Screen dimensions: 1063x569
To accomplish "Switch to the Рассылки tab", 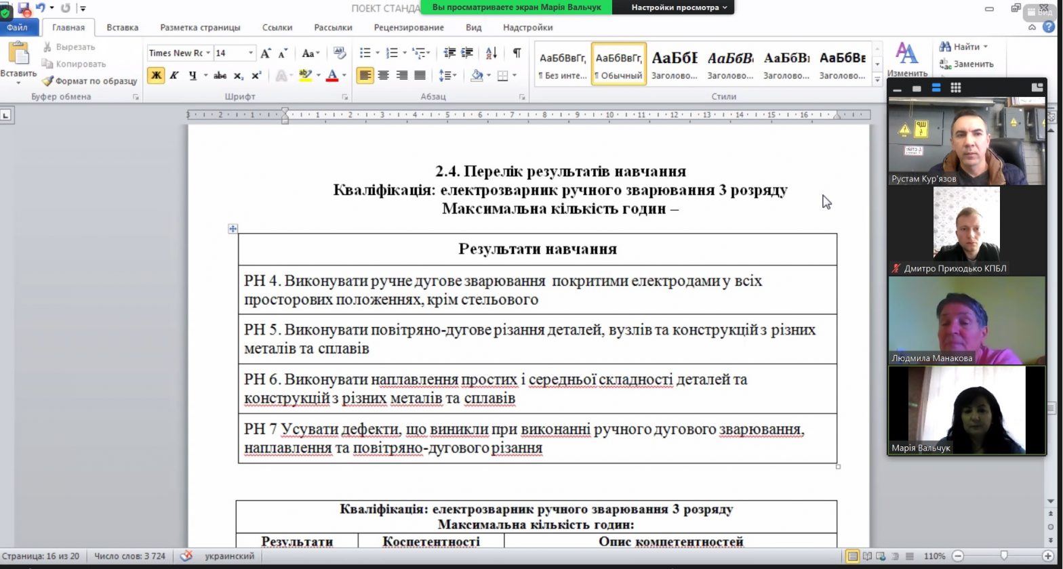I will click(x=333, y=27).
